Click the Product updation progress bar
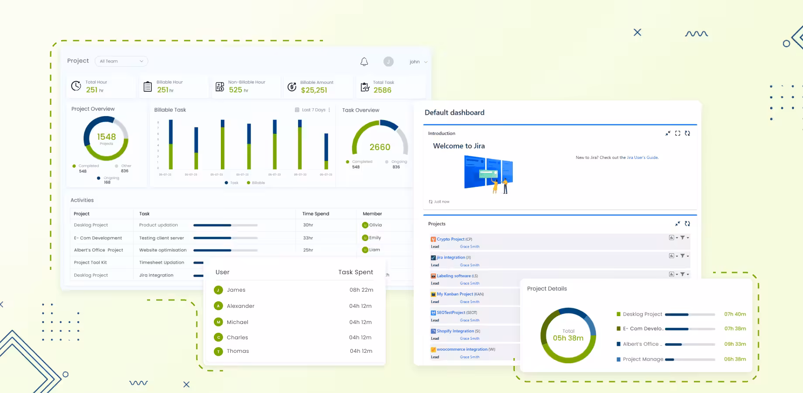Image resolution: width=803 pixels, height=393 pixels. coord(225,225)
